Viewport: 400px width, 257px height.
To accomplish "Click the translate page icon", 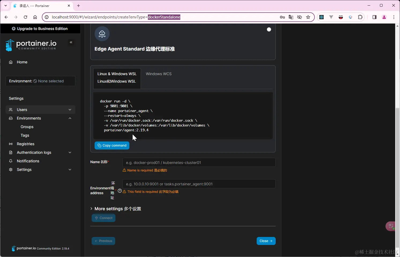I will coord(291,17).
